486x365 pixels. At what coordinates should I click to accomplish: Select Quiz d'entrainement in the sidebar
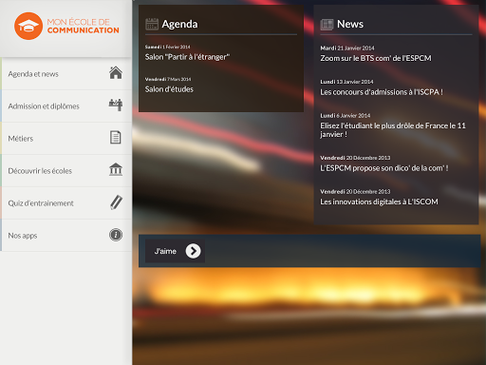click(65, 203)
